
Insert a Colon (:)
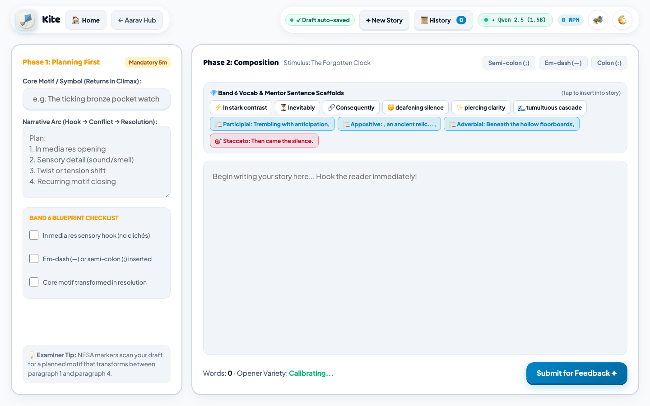(x=609, y=63)
